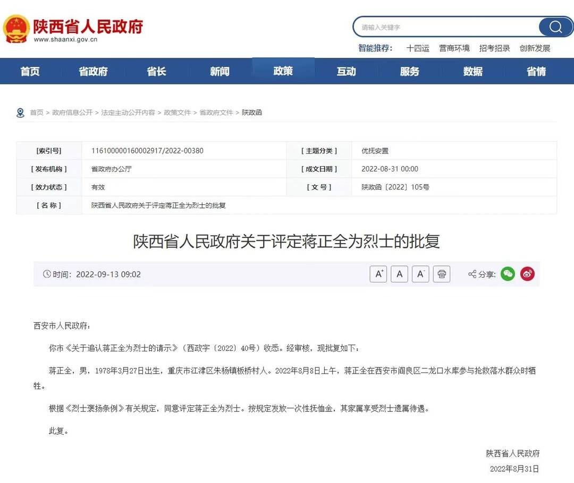Screen dimensions: 574x483
Task: Click the printer icon to print the document
Action: [442, 274]
